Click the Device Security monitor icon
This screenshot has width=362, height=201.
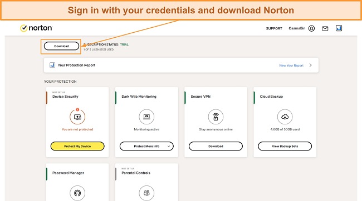77,117
